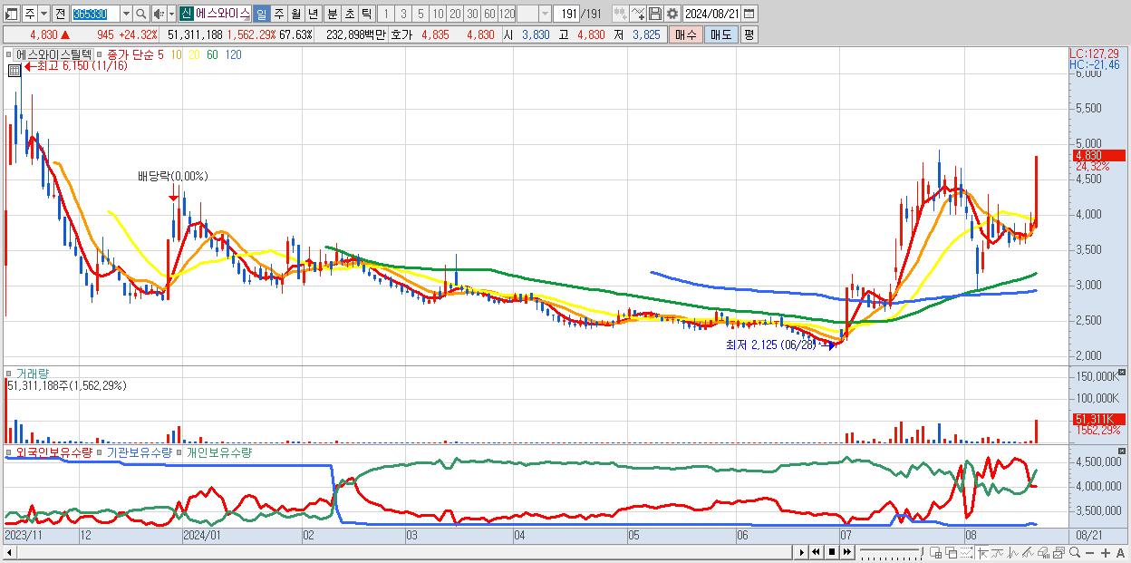Click the grid icon below chart title
This screenshot has width=1131, height=563.
[x=14, y=70]
